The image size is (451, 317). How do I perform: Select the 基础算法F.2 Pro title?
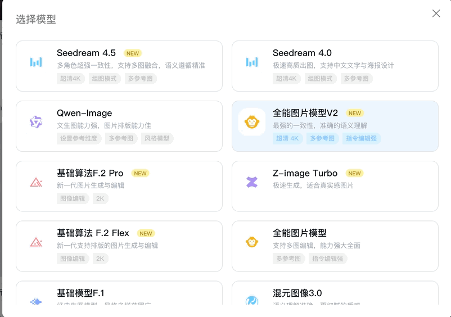pos(90,173)
